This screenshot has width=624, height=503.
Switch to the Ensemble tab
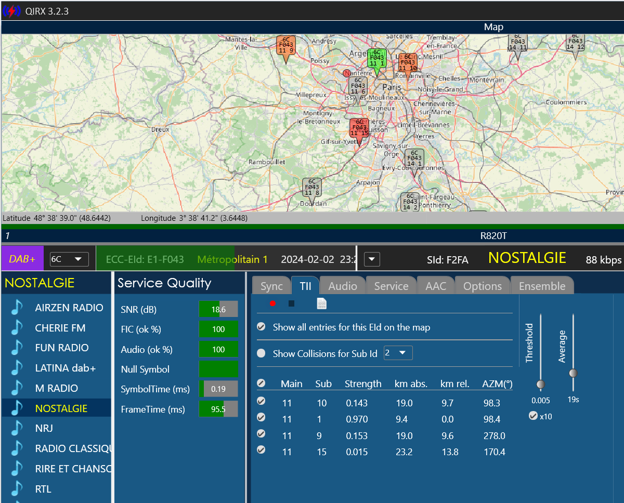pos(542,286)
